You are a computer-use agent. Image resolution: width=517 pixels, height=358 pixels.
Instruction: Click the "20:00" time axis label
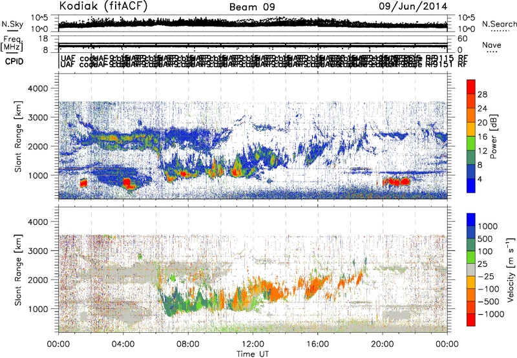tap(383, 344)
